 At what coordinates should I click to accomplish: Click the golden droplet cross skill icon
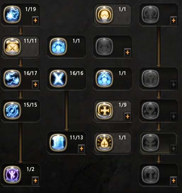pyautogui.click(x=104, y=143)
